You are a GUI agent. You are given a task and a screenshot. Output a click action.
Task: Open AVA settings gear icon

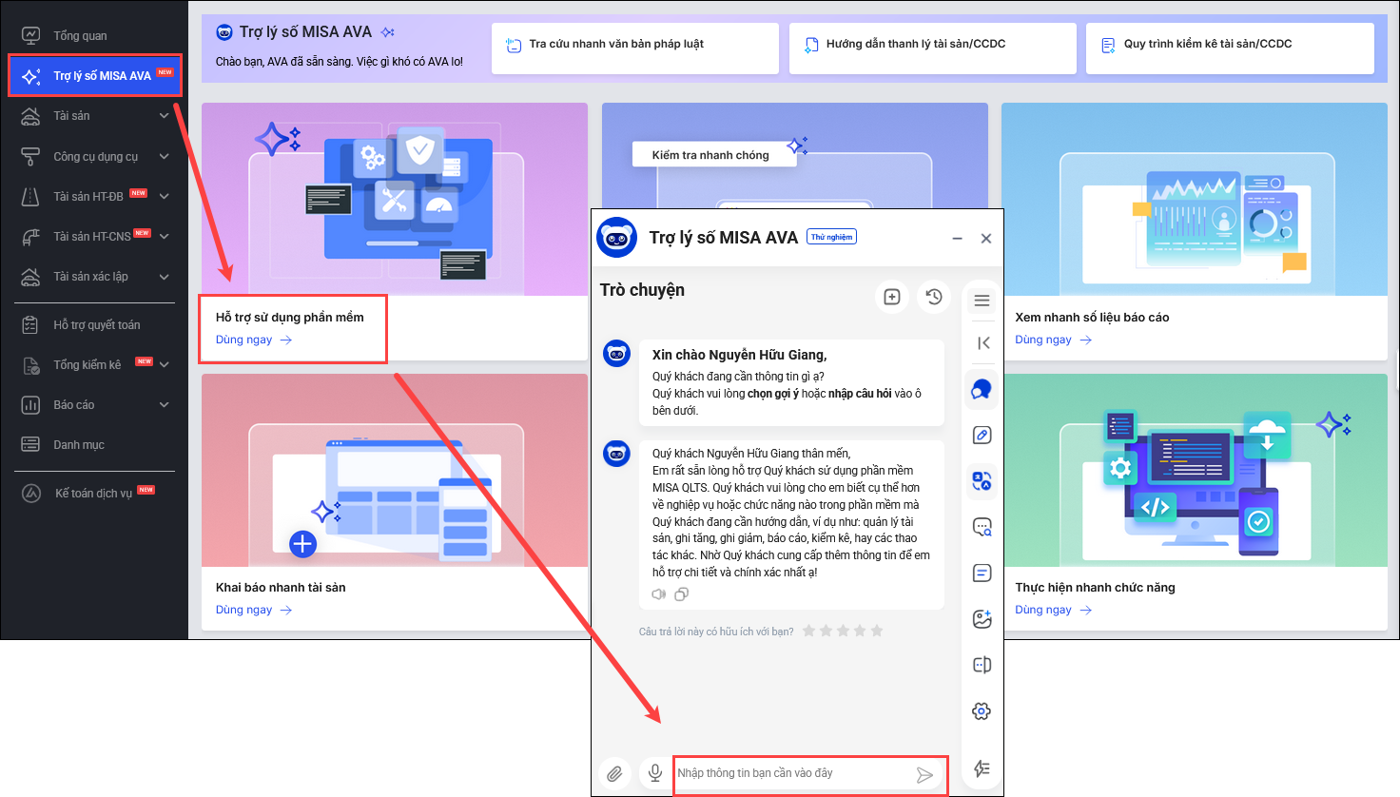(982, 711)
